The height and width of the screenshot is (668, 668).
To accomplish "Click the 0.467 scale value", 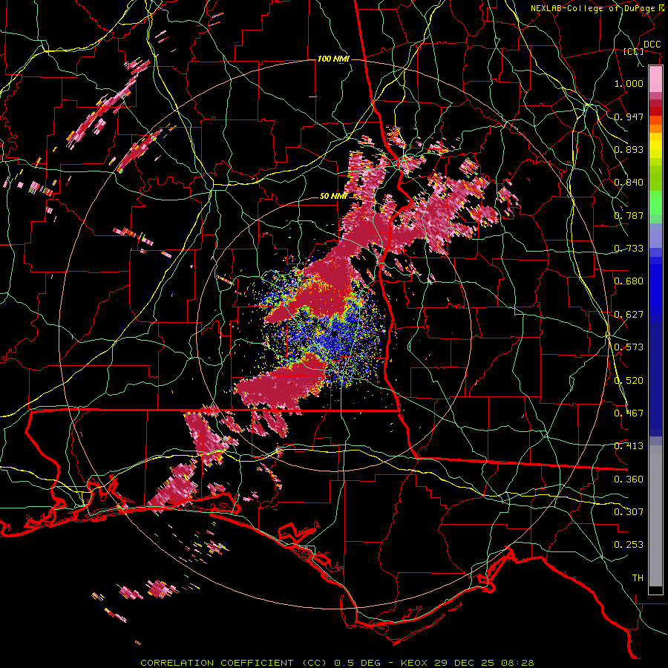I will coord(629,413).
